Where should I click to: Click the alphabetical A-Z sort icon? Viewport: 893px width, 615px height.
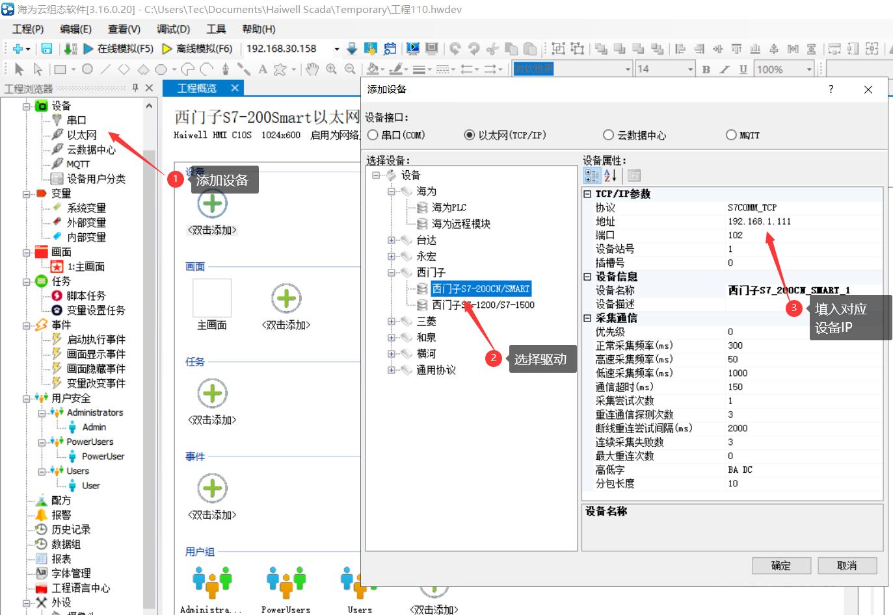tap(610, 175)
